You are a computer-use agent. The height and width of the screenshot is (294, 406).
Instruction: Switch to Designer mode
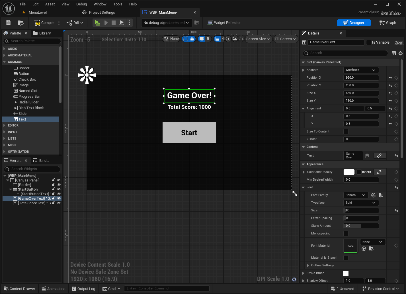point(354,23)
